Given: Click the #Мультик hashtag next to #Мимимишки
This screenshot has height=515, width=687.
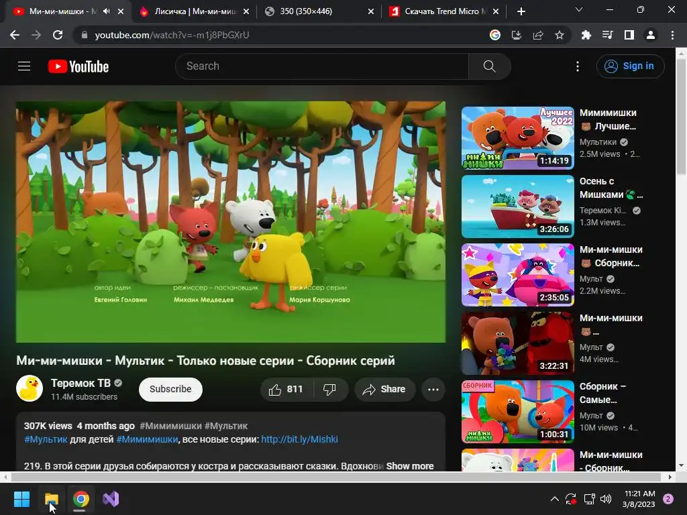Looking at the screenshot, I should point(226,426).
